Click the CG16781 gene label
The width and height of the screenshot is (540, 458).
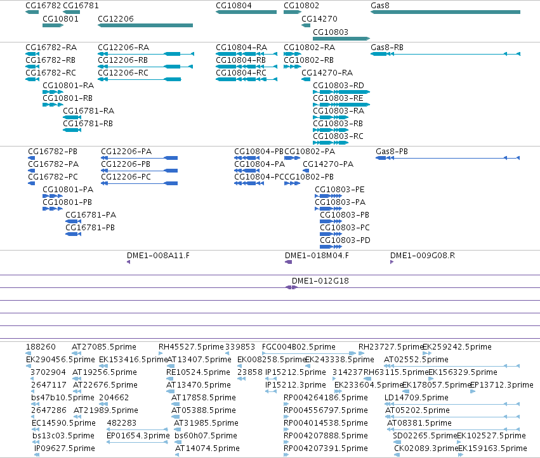[81, 6]
